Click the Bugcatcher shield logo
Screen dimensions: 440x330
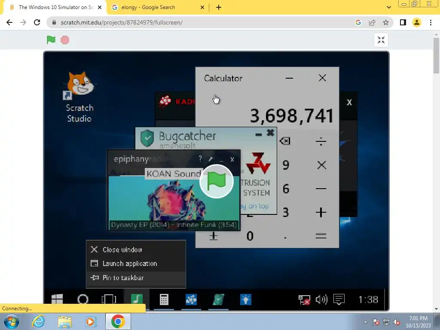147,138
